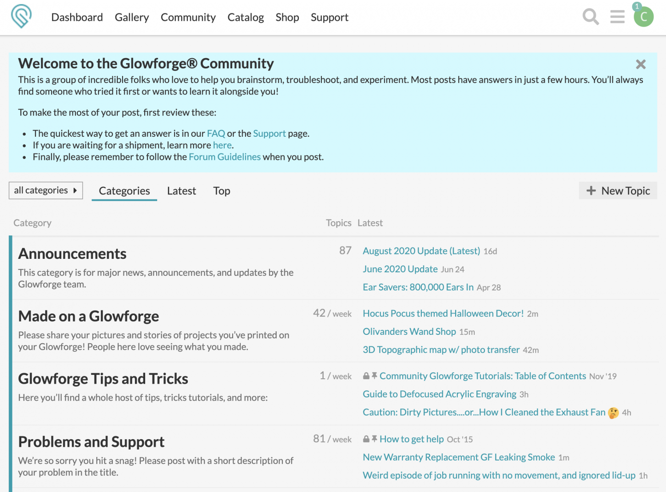
Task: Click the Oct '15 date on How to get help
Action: click(x=460, y=440)
